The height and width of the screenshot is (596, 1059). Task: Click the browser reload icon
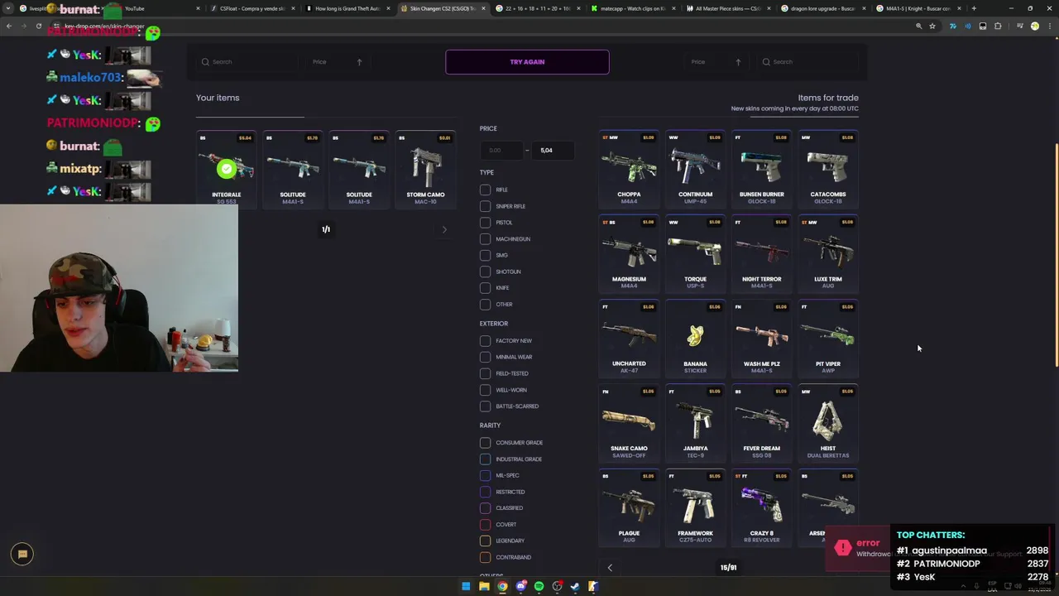coord(38,26)
